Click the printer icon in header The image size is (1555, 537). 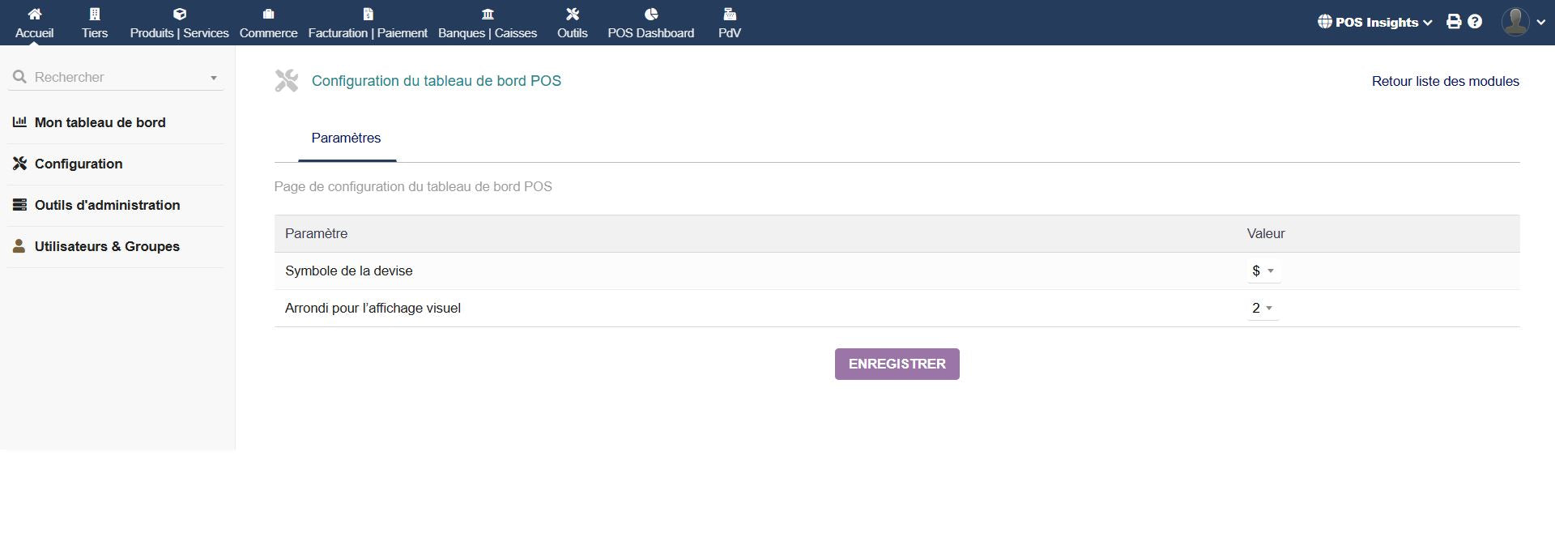tap(1454, 22)
